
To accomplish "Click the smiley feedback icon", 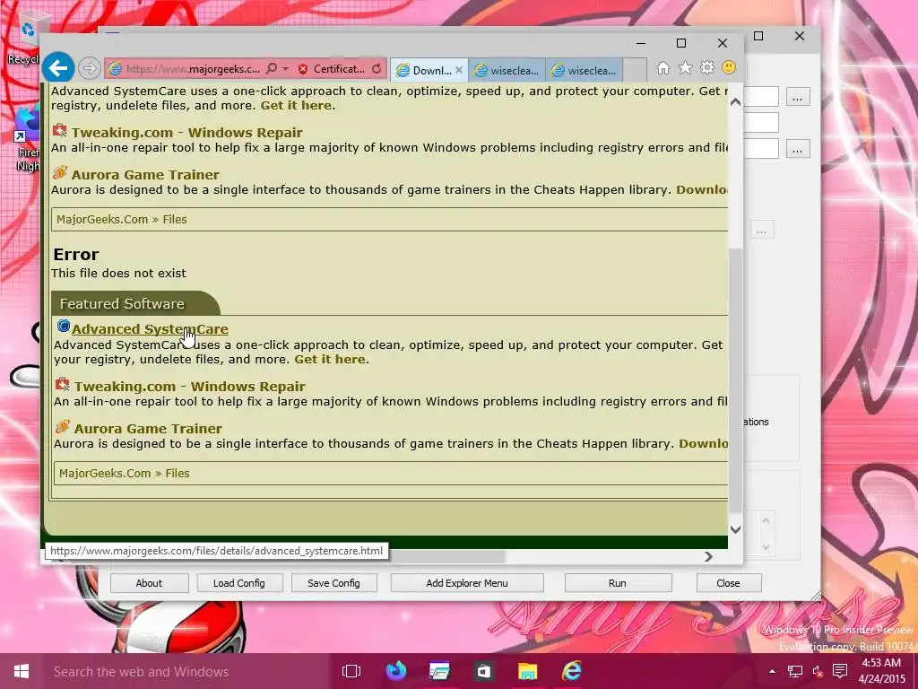I will (729, 68).
